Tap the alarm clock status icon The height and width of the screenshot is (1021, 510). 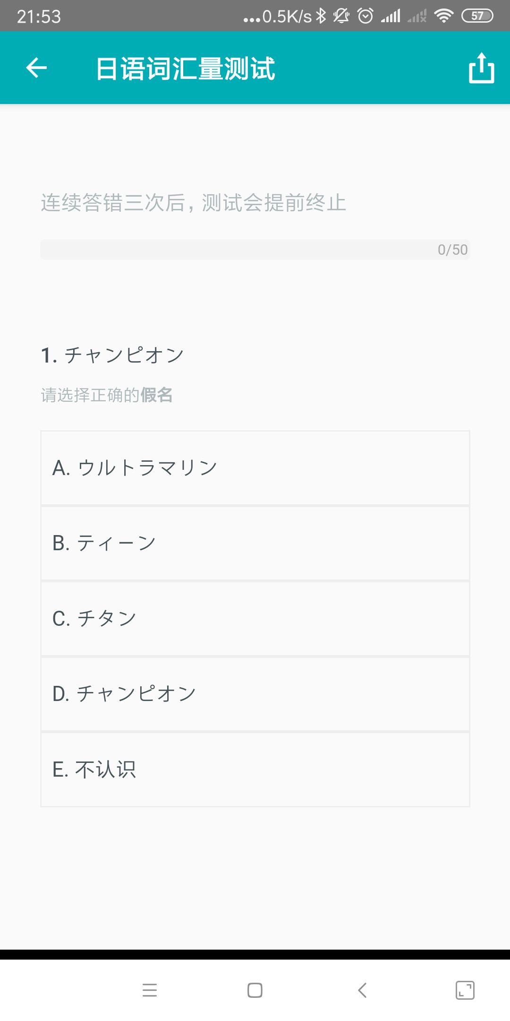click(365, 16)
